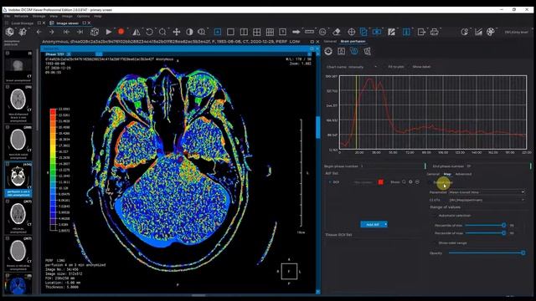Select the rotate image tool
The height and width of the screenshot is (301, 536).
(149, 32)
